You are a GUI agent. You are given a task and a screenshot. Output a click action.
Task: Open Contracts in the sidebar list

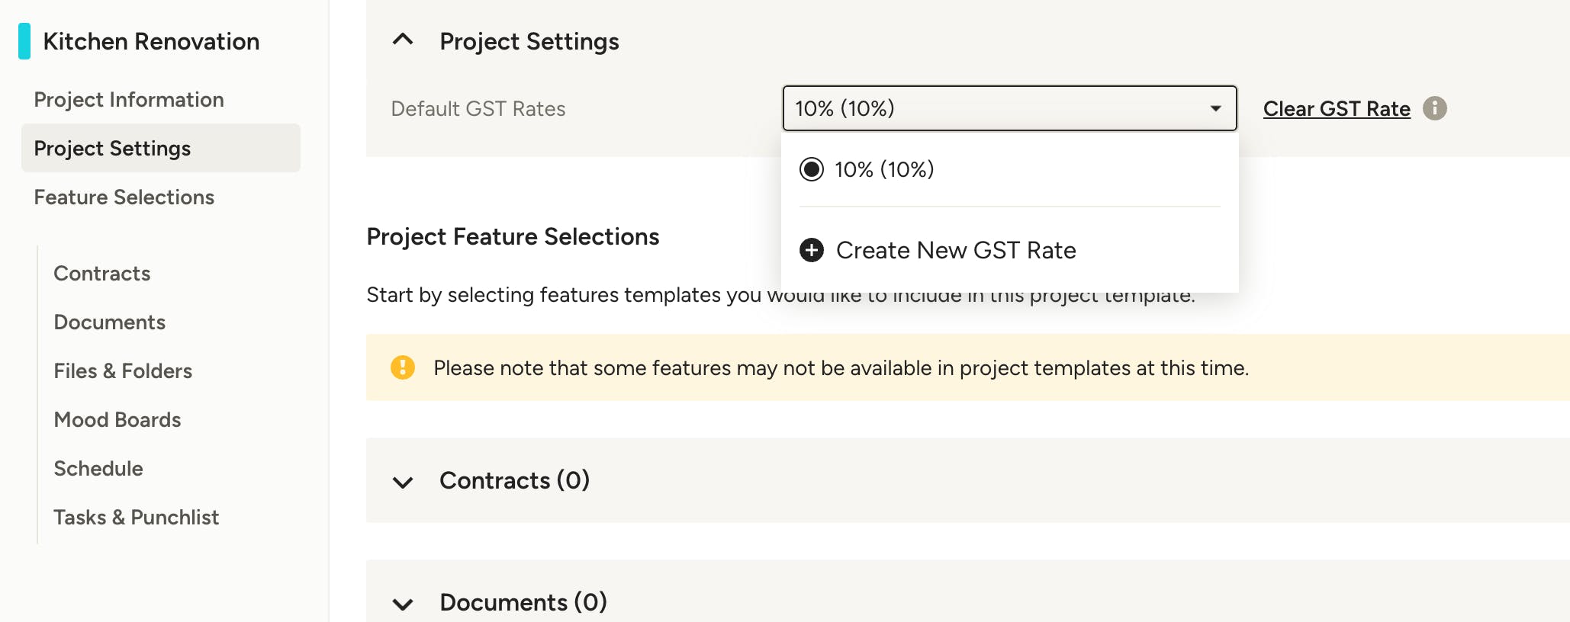click(x=102, y=274)
